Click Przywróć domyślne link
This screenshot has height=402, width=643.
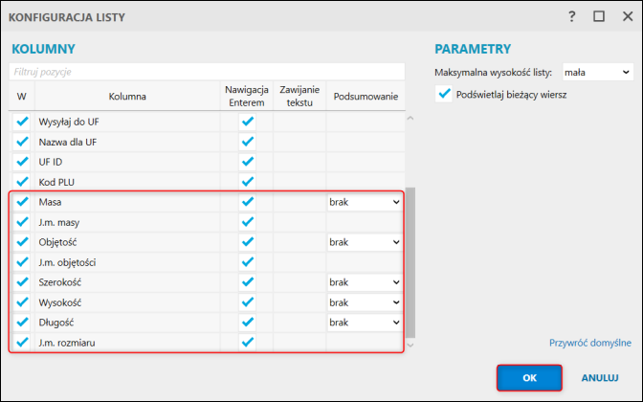pyautogui.click(x=589, y=342)
